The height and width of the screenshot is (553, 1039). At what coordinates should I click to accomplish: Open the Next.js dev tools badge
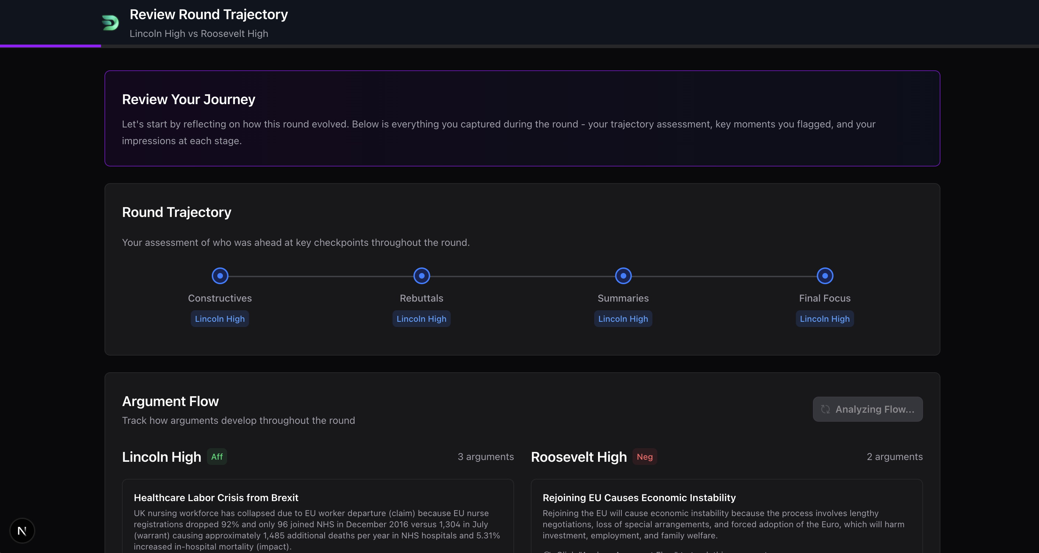coord(22,530)
